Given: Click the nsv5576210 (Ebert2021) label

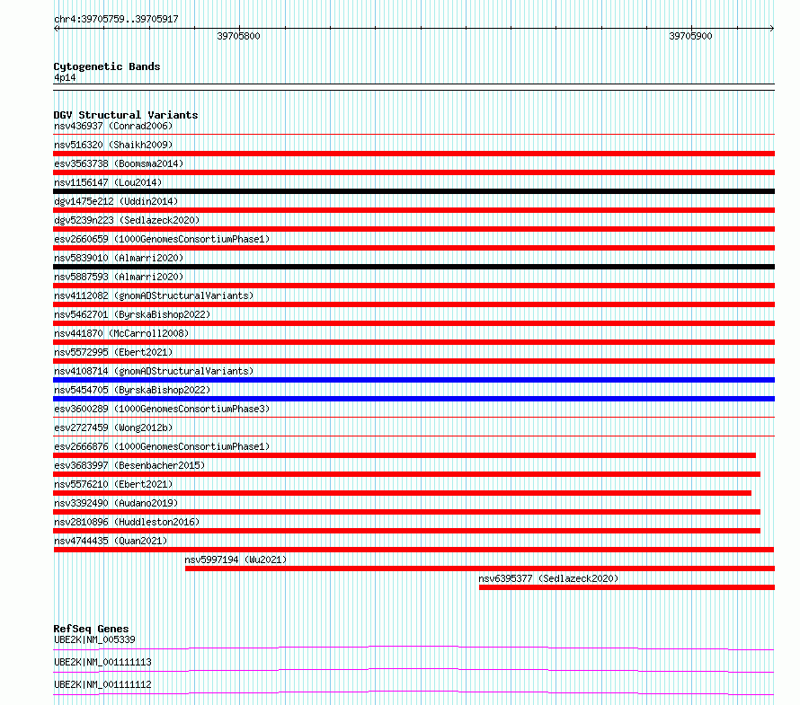Looking at the screenshot, I should pyautogui.click(x=113, y=484).
